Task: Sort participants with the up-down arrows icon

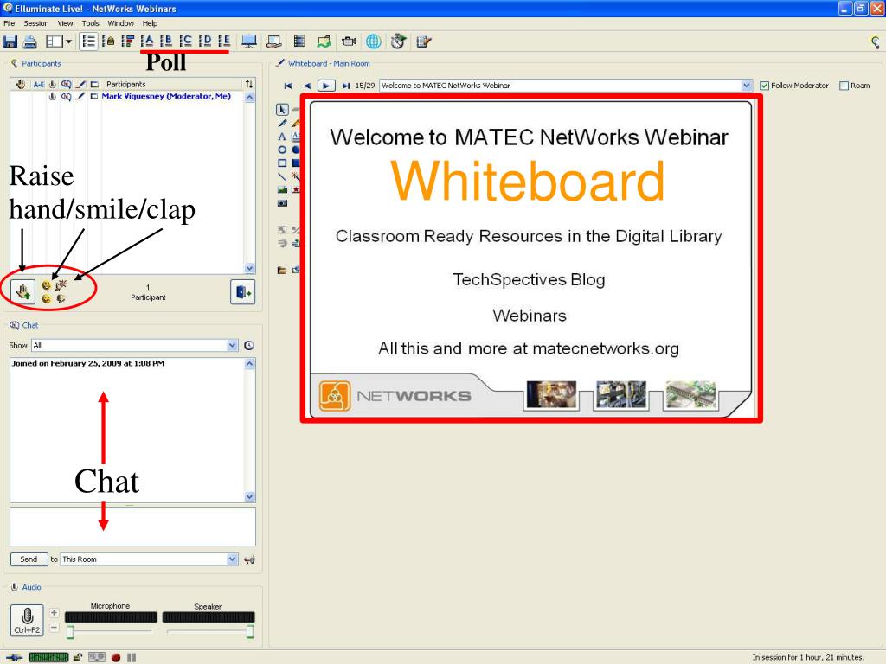Action: click(x=249, y=84)
